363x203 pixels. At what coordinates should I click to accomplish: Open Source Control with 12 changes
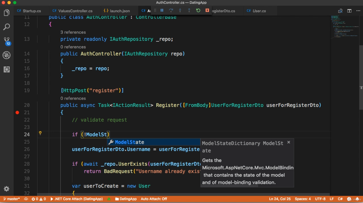7,41
